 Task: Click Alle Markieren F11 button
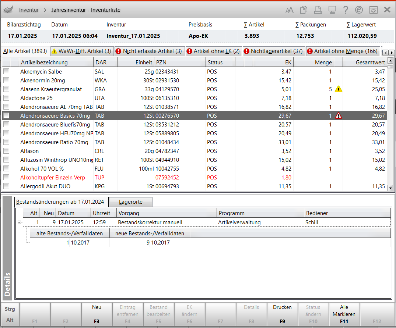pos(344,314)
